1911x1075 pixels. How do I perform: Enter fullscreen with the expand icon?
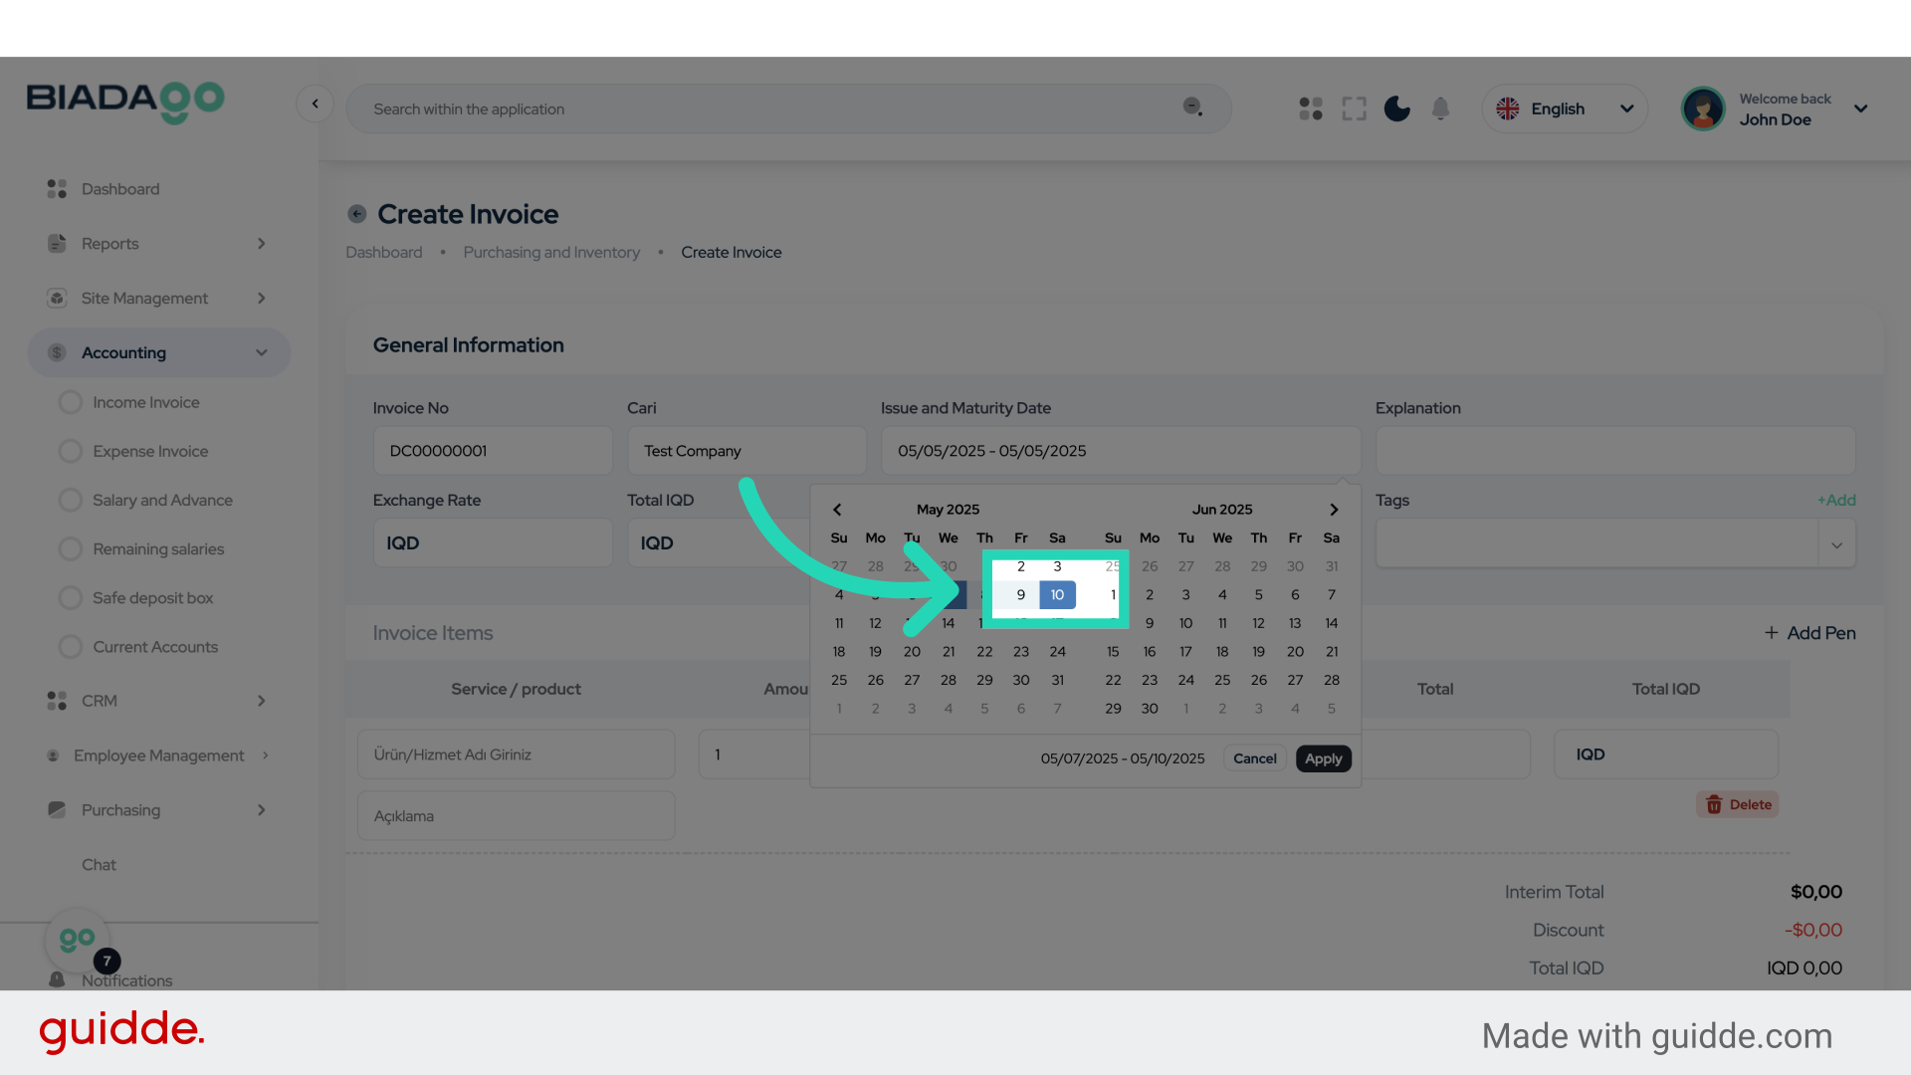click(x=1354, y=108)
